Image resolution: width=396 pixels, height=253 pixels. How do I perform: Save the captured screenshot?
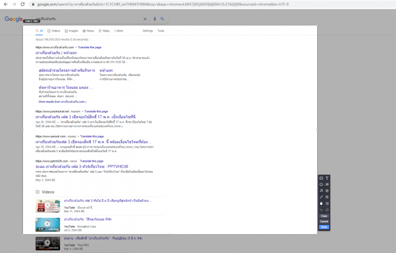(x=324, y=227)
